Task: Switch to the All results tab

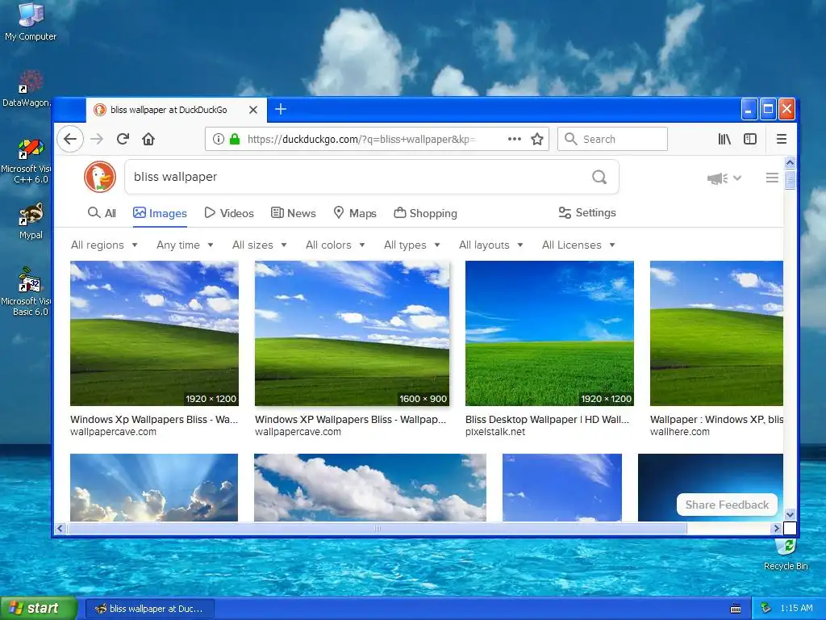Action: [102, 213]
